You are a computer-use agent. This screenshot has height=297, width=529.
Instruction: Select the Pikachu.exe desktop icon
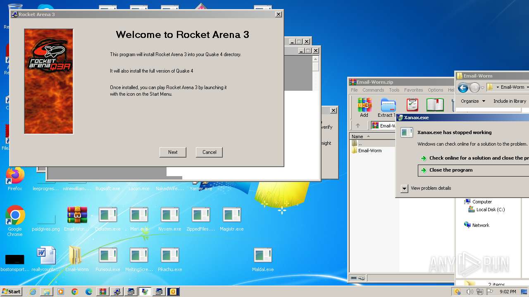click(x=170, y=259)
